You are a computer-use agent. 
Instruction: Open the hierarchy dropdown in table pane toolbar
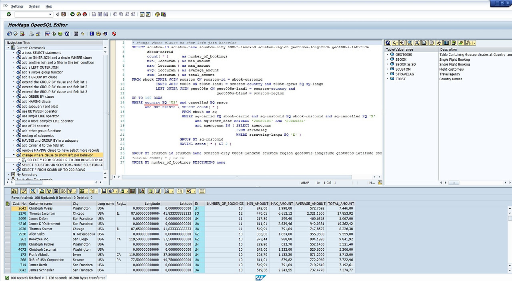click(x=474, y=43)
